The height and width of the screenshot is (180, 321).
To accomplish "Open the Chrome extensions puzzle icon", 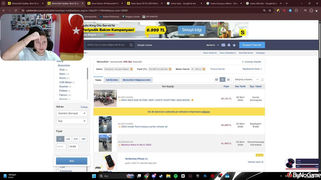I will (296, 10).
